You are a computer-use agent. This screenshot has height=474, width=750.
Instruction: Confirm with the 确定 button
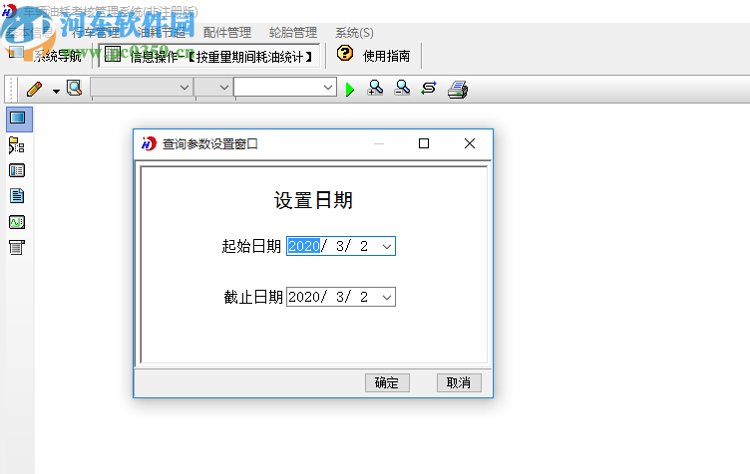tap(387, 382)
